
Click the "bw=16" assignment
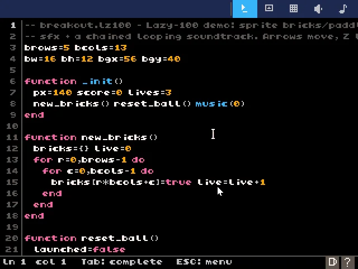pyautogui.click(x=40, y=59)
